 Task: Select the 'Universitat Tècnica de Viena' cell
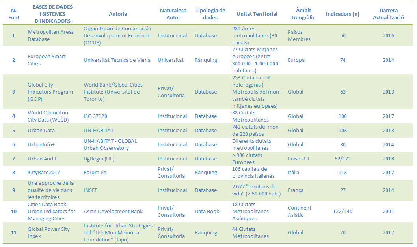tap(117, 60)
